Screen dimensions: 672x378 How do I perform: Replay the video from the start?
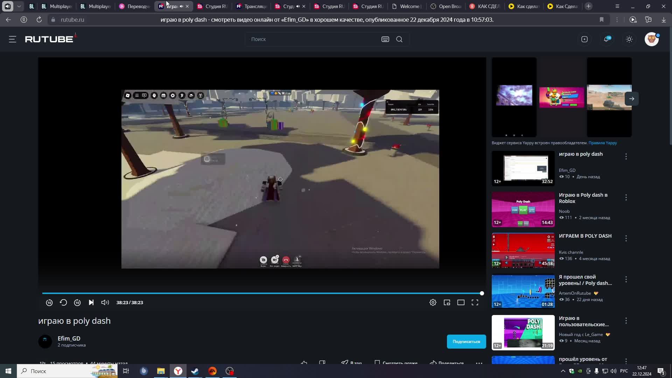click(x=63, y=302)
